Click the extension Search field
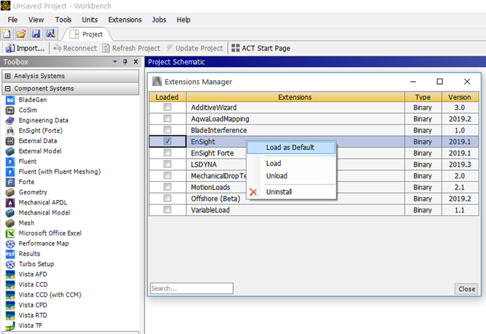 coord(192,288)
